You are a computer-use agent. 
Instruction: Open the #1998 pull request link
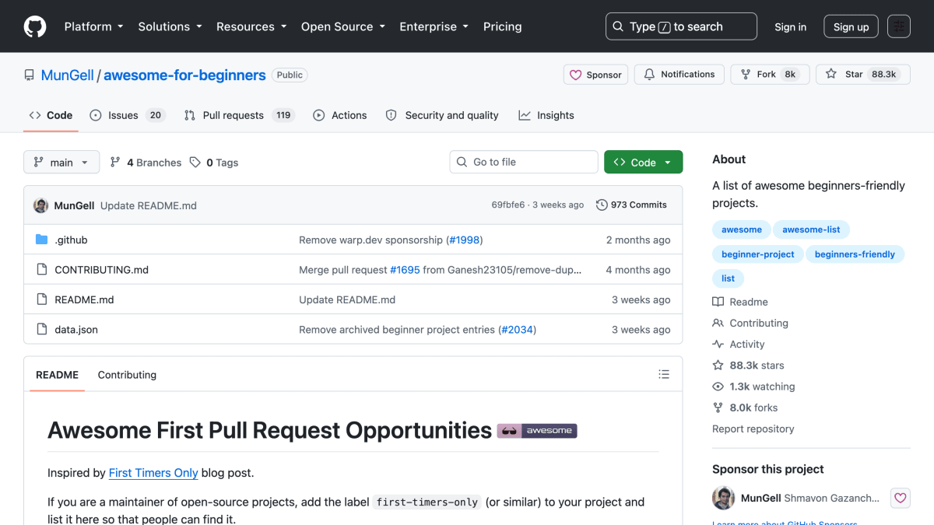pyautogui.click(x=465, y=240)
